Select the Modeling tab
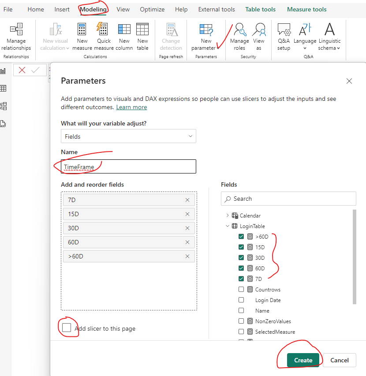Image resolution: width=366 pixels, height=376 pixels. (93, 9)
